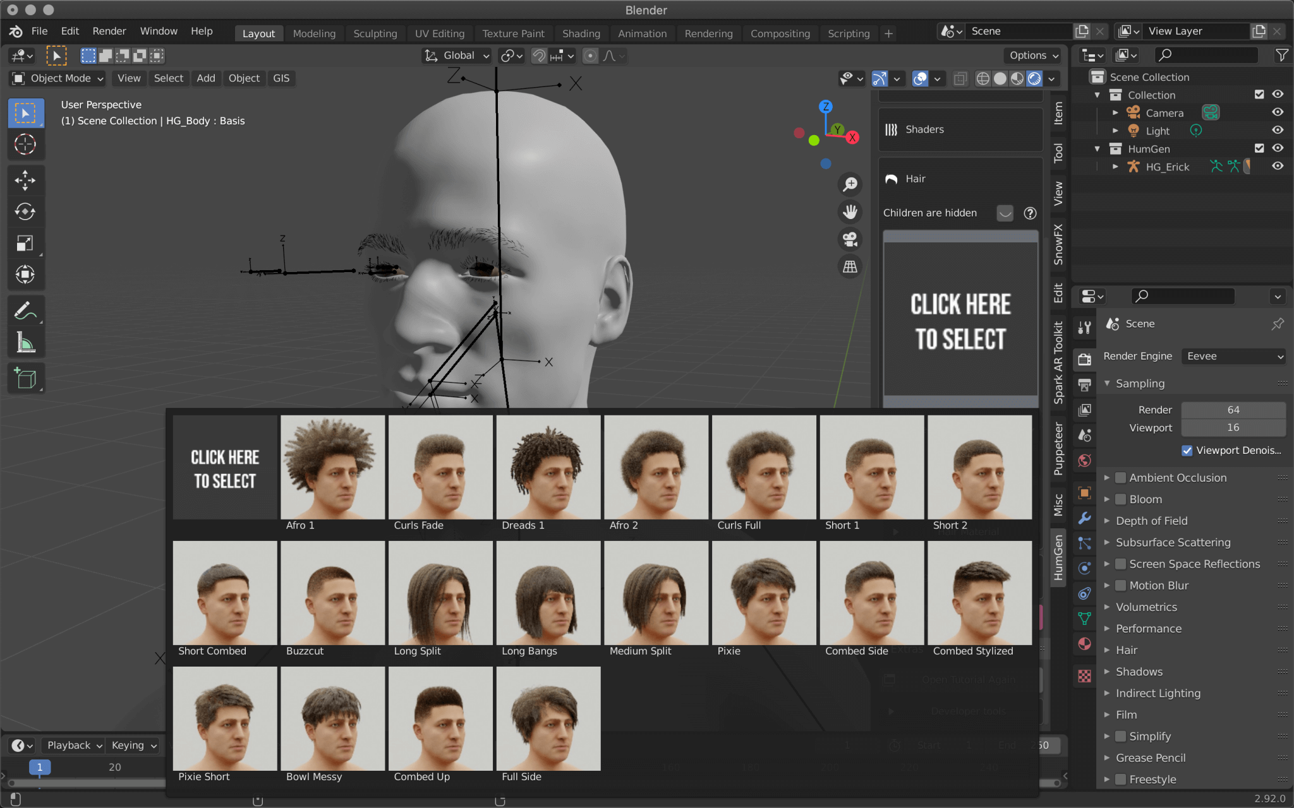Collapse the Sampling section
The height and width of the screenshot is (808, 1294).
click(x=1108, y=383)
